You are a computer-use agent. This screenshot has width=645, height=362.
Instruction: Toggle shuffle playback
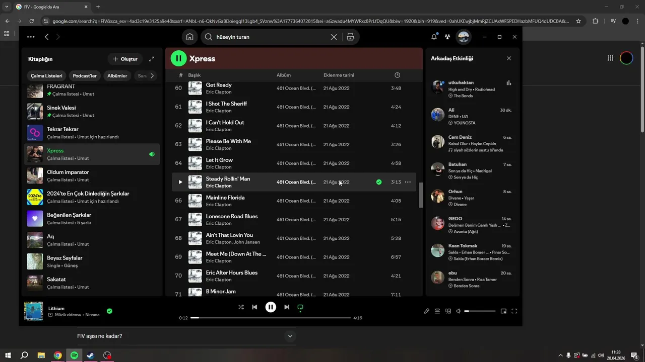(241, 307)
